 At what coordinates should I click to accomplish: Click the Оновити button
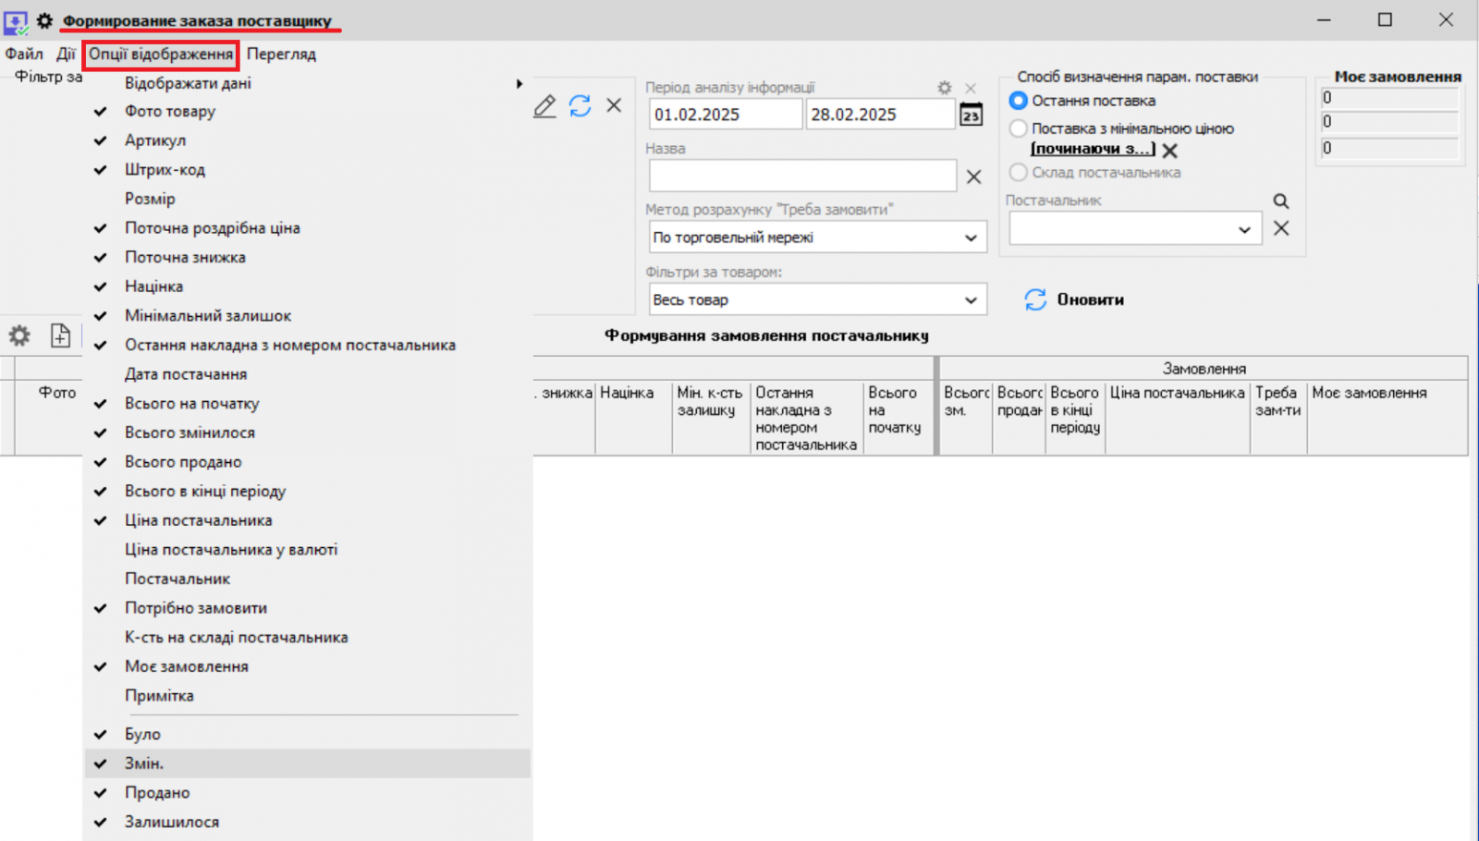(x=1075, y=299)
